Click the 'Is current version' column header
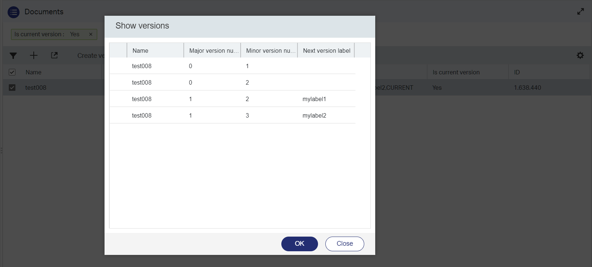Viewport: 592px width, 267px height. pos(456,73)
